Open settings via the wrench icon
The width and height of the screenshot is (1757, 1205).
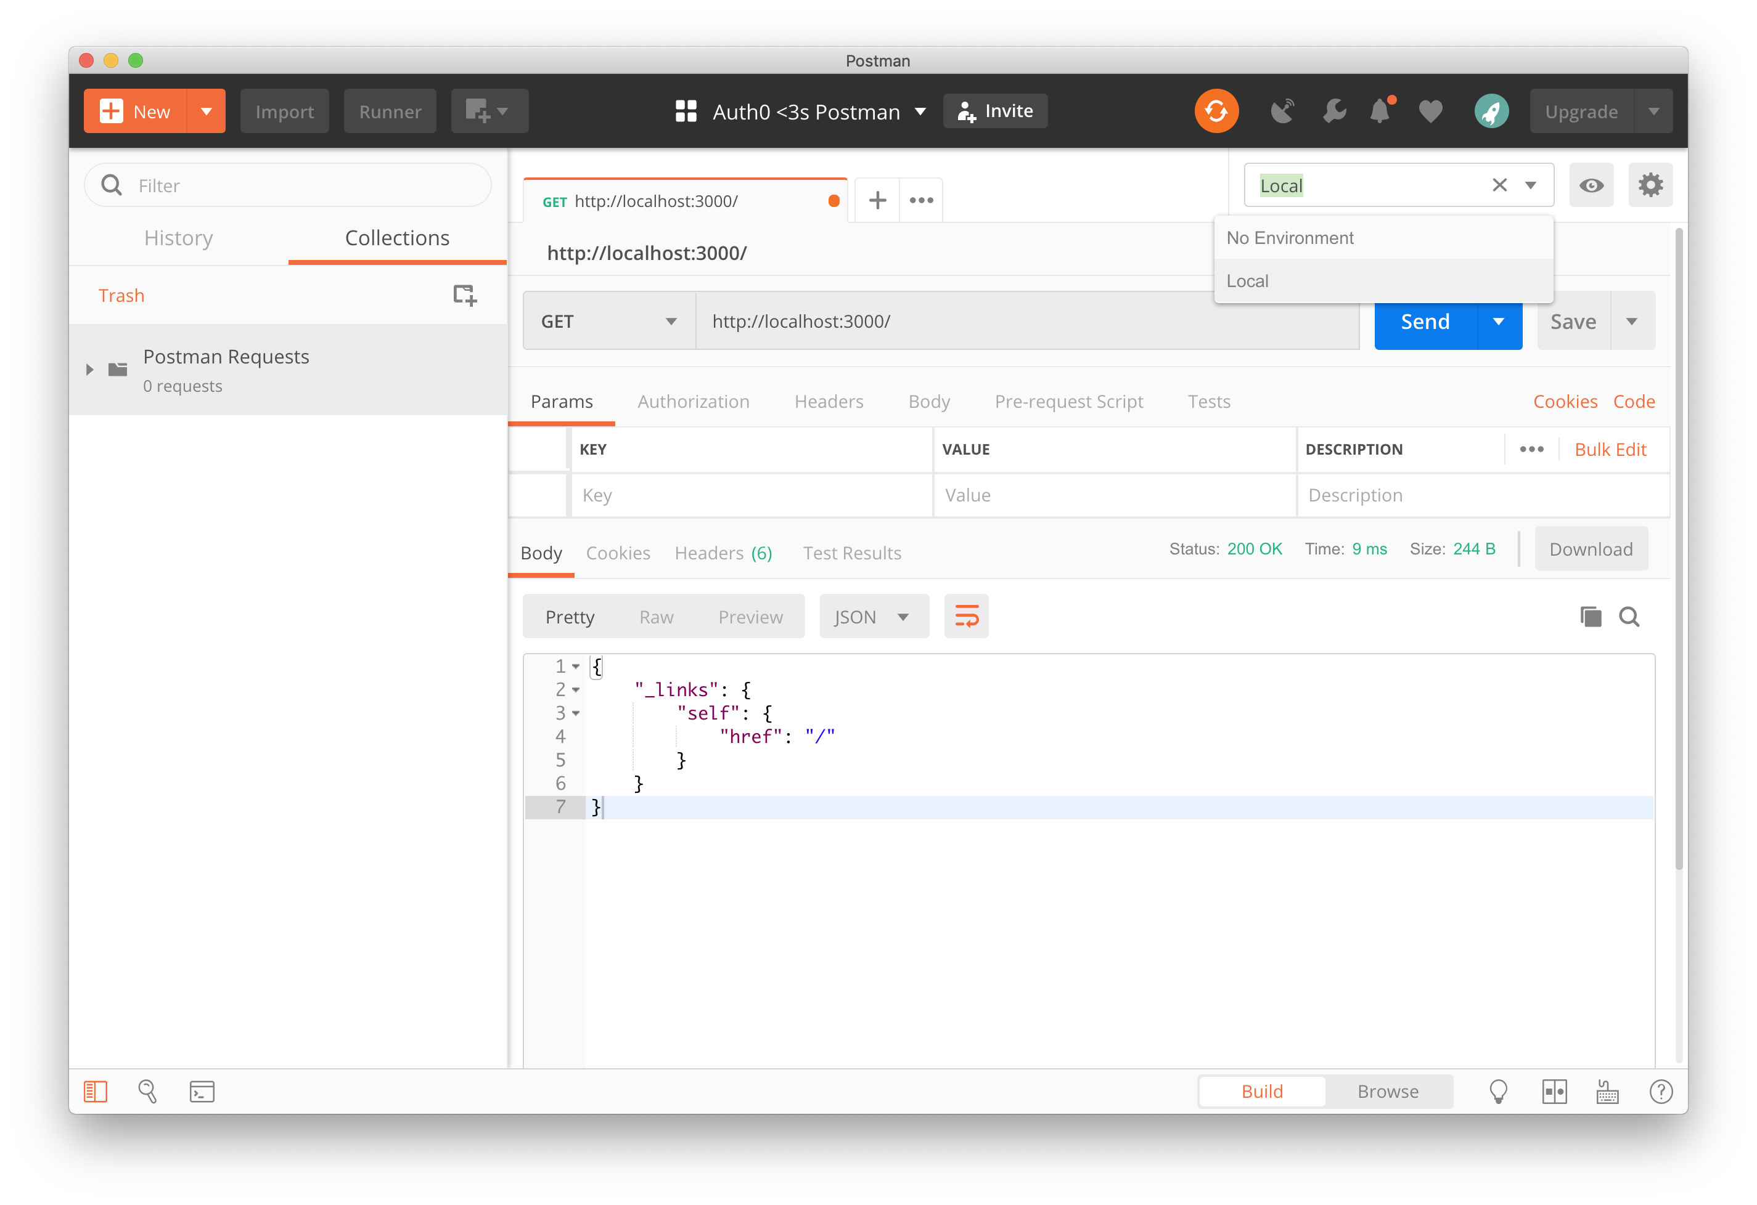(x=1333, y=112)
